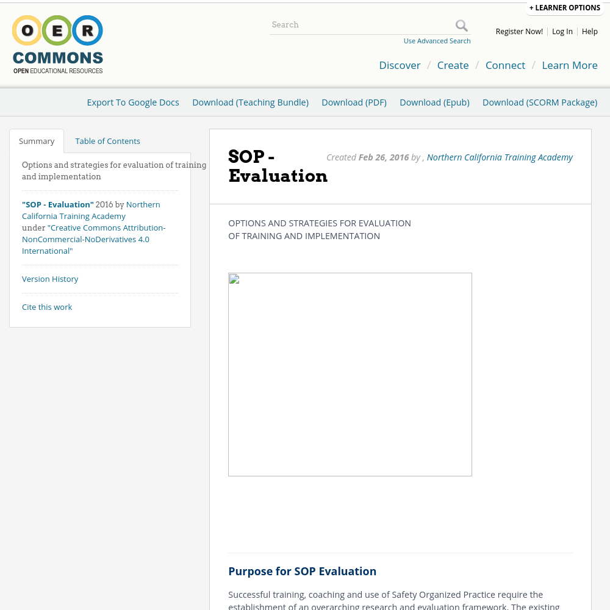The height and width of the screenshot is (610, 610).
Task: Select the Summary tab
Action: click(x=37, y=141)
